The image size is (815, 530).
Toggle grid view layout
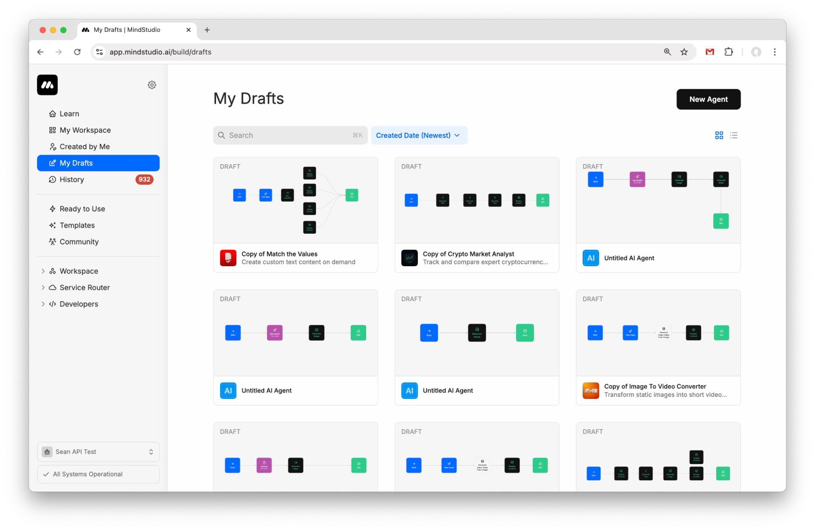click(719, 135)
